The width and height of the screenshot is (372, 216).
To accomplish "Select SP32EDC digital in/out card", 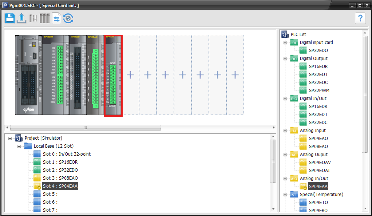I will [x=318, y=122].
